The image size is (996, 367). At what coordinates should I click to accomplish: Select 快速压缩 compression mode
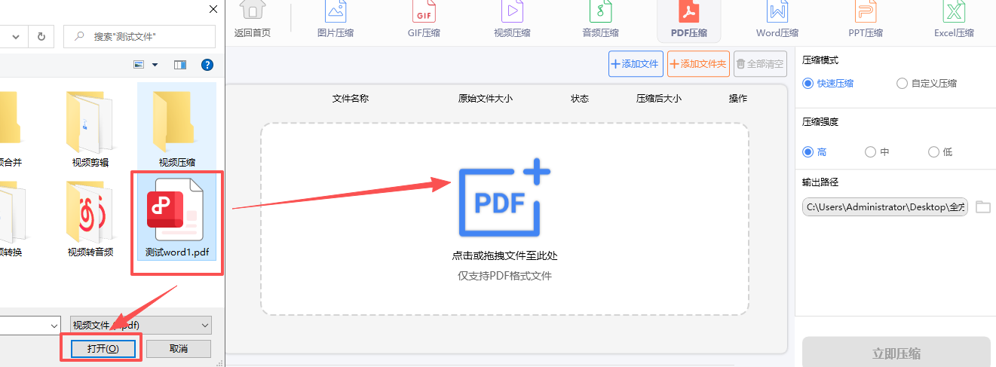click(x=829, y=84)
